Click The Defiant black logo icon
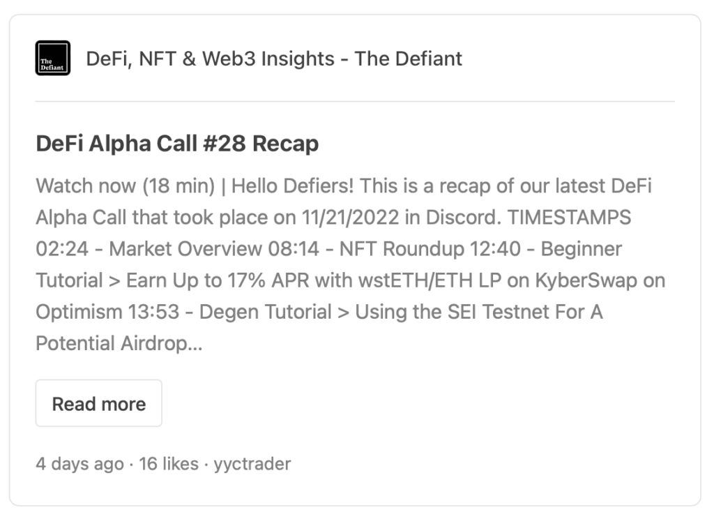 53,58
